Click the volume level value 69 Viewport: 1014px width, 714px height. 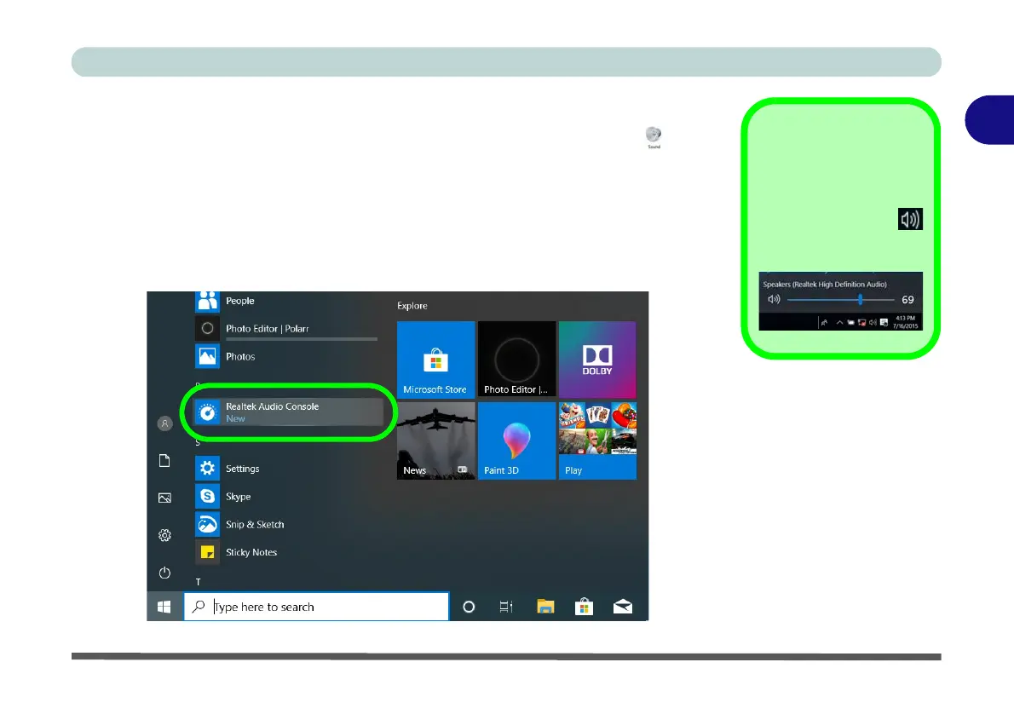(908, 299)
